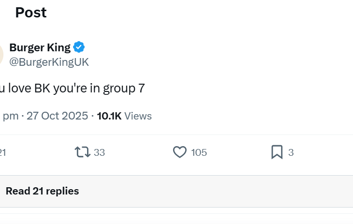
Task: Select the word "BK" in the tweet
Action: point(43,88)
